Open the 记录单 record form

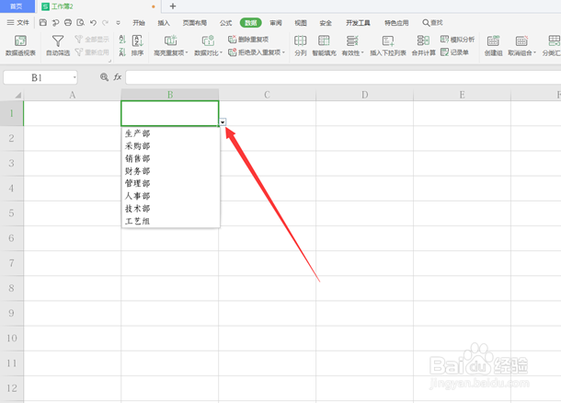click(454, 52)
